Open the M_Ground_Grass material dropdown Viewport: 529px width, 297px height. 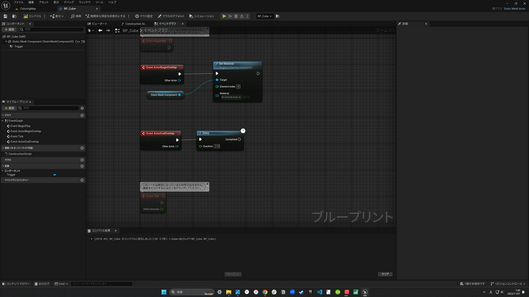(x=231, y=97)
